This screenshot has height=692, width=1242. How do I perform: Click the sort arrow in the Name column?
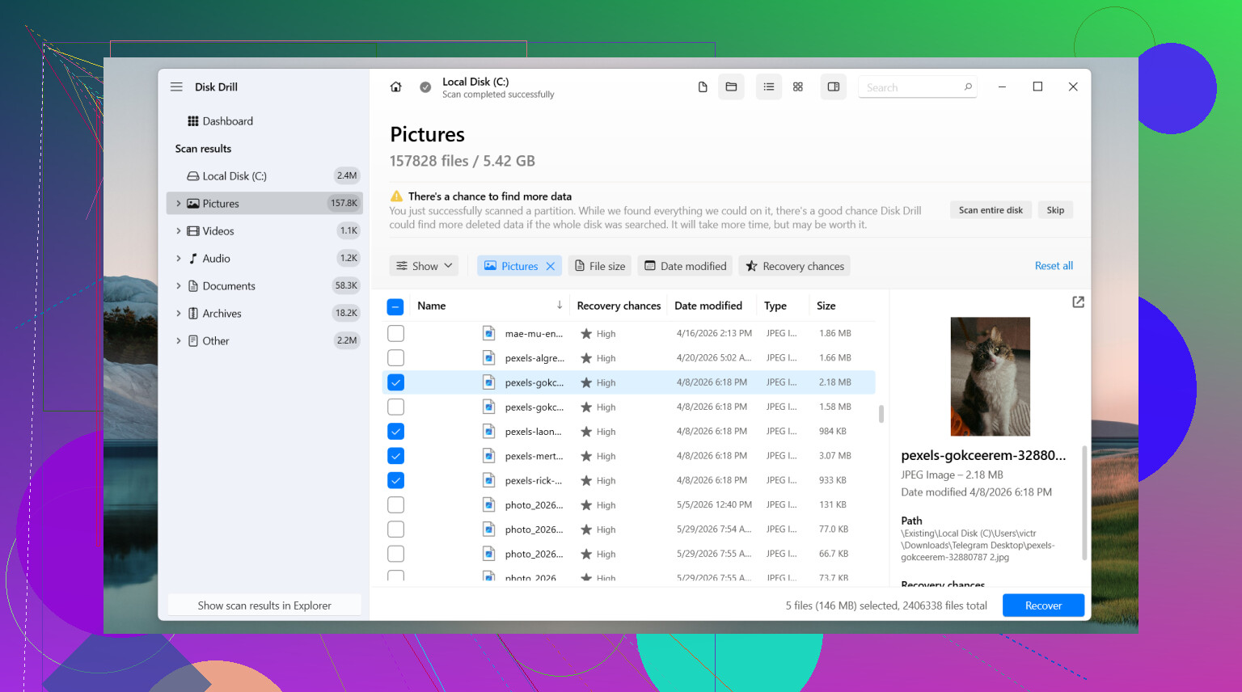[x=560, y=306]
